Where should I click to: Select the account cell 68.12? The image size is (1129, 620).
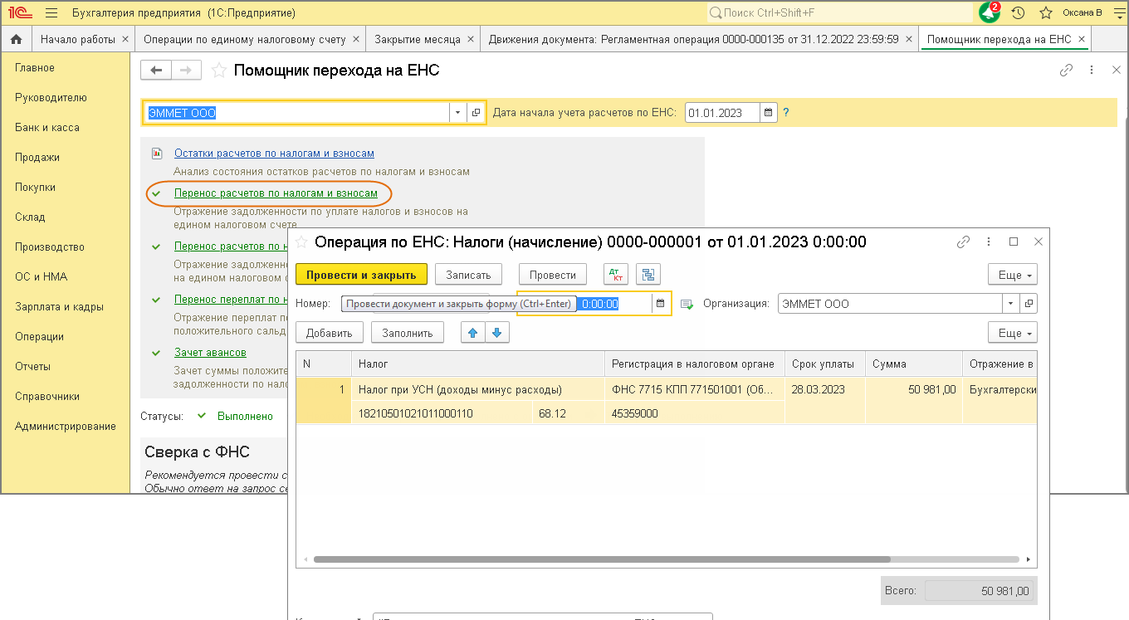click(x=568, y=413)
